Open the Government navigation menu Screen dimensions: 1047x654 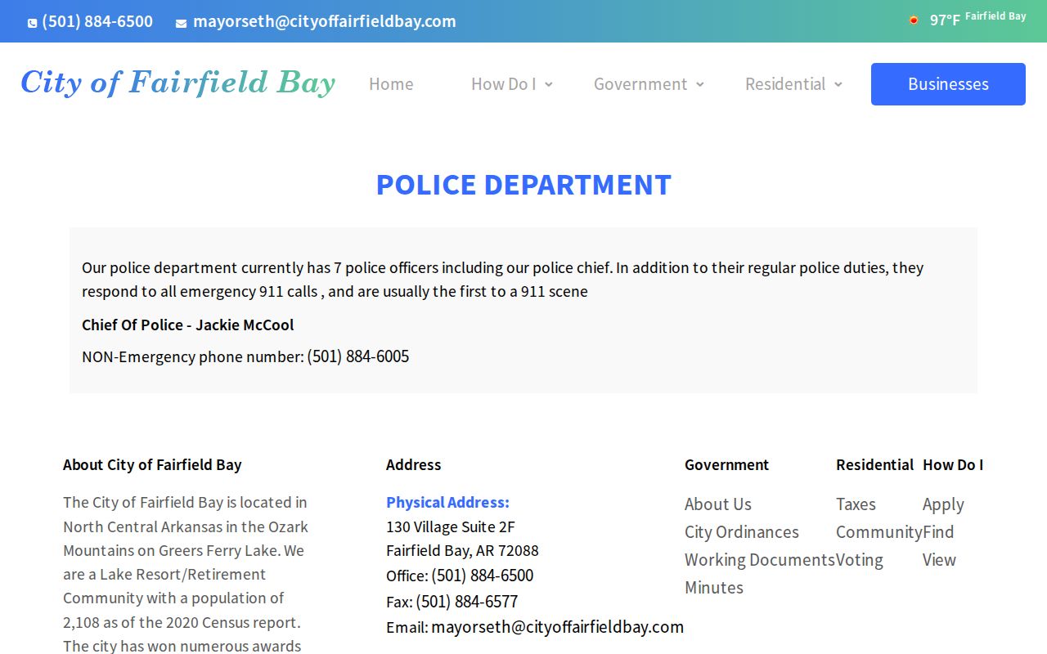pos(640,83)
